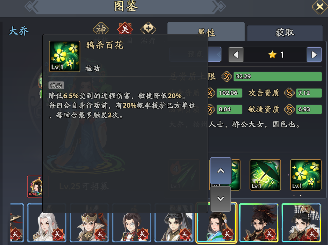
Task: Decrease star level with left arrow
Action: 236,55
